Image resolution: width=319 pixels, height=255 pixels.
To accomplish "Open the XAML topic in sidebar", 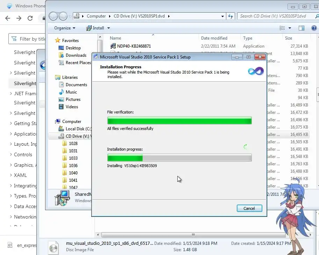I will tap(20, 175).
